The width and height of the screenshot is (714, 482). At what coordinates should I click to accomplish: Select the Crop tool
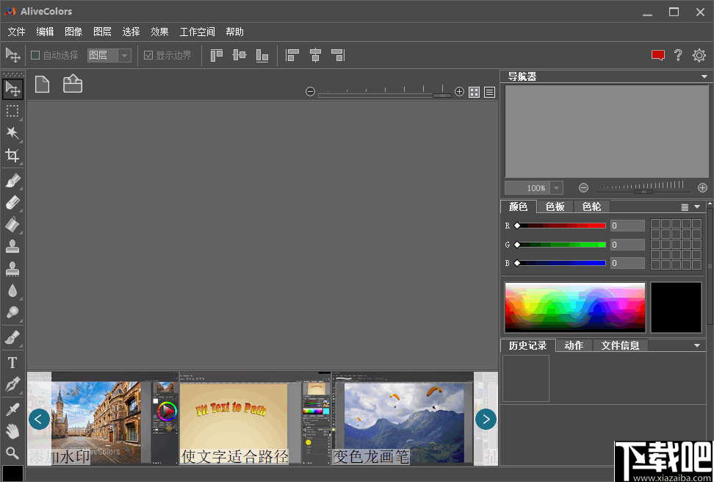click(x=12, y=155)
